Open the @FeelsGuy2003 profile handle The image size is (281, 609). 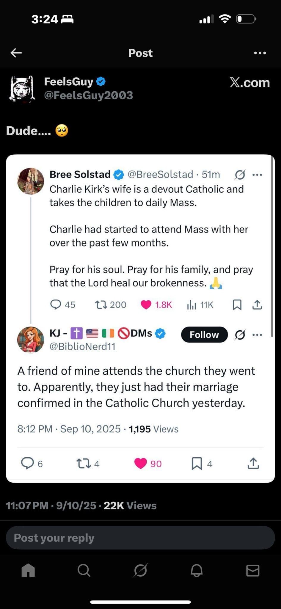tap(88, 95)
